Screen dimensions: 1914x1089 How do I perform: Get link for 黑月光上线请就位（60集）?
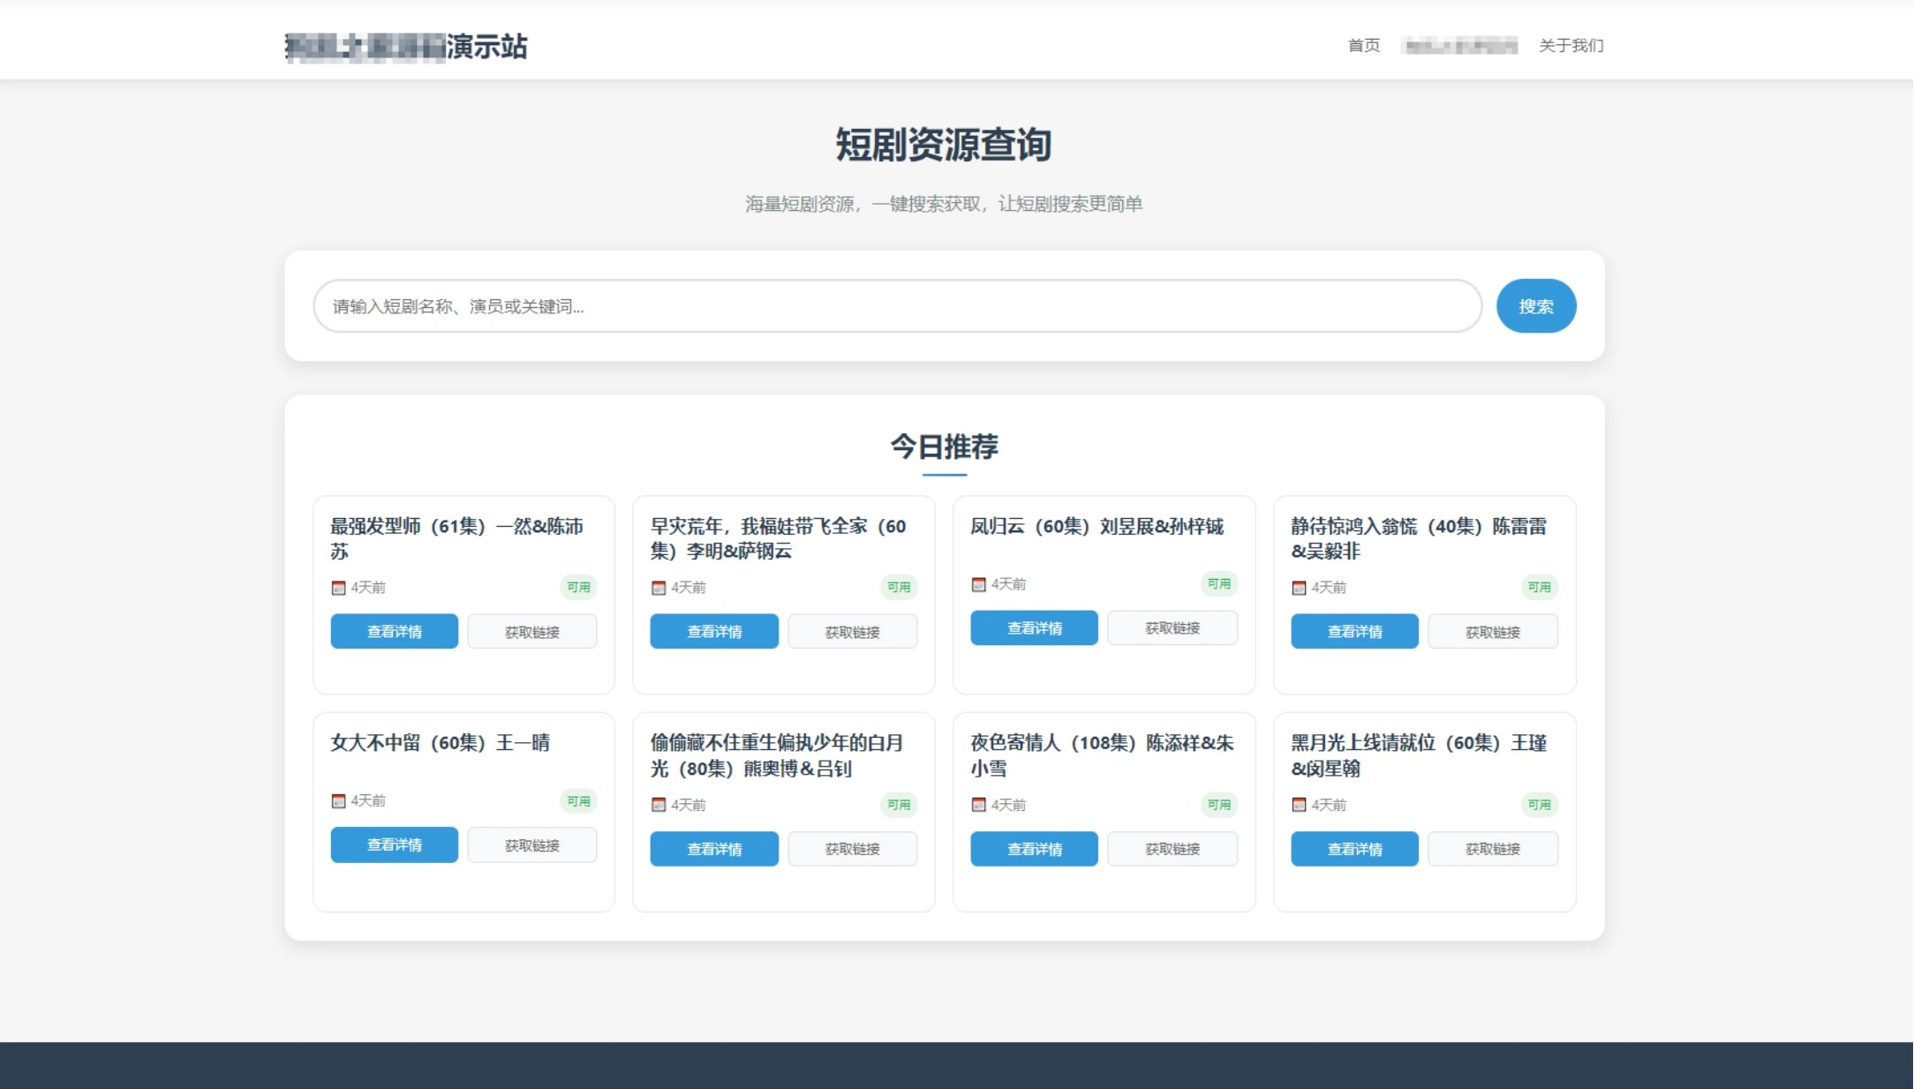(x=1493, y=849)
